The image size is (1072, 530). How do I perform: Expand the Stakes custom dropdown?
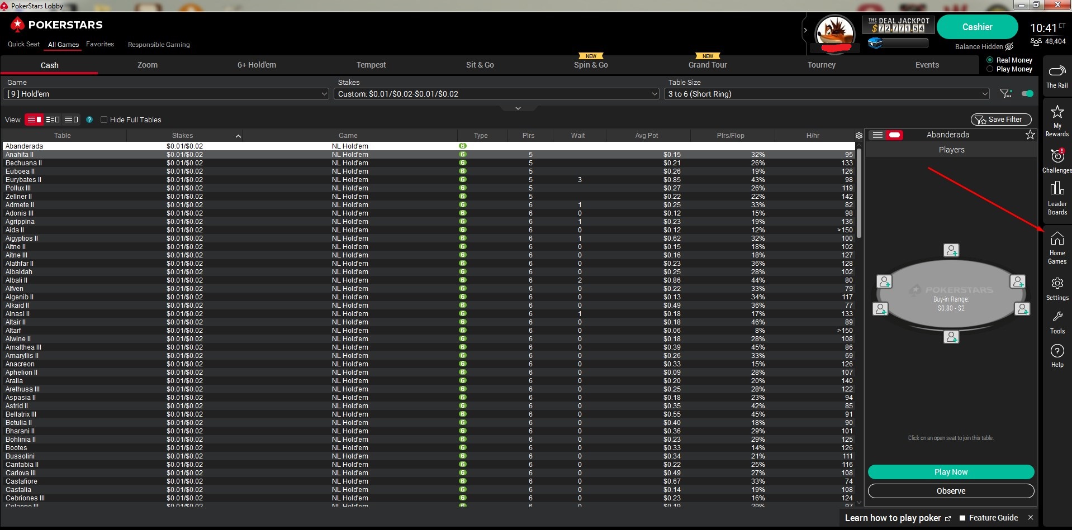pos(496,94)
